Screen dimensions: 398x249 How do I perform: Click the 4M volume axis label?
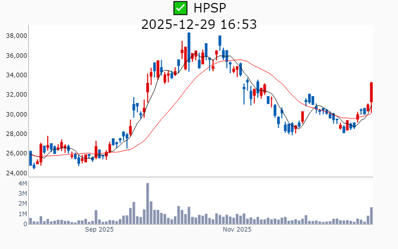pos(22,184)
